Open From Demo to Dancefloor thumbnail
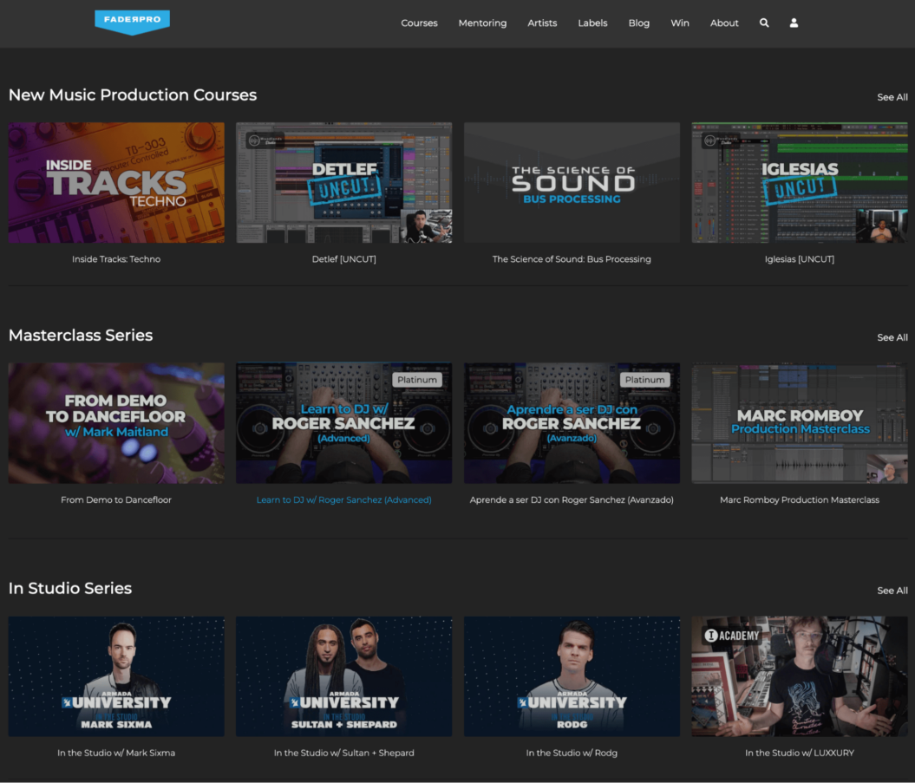Image resolution: width=915 pixels, height=783 pixels. point(116,423)
